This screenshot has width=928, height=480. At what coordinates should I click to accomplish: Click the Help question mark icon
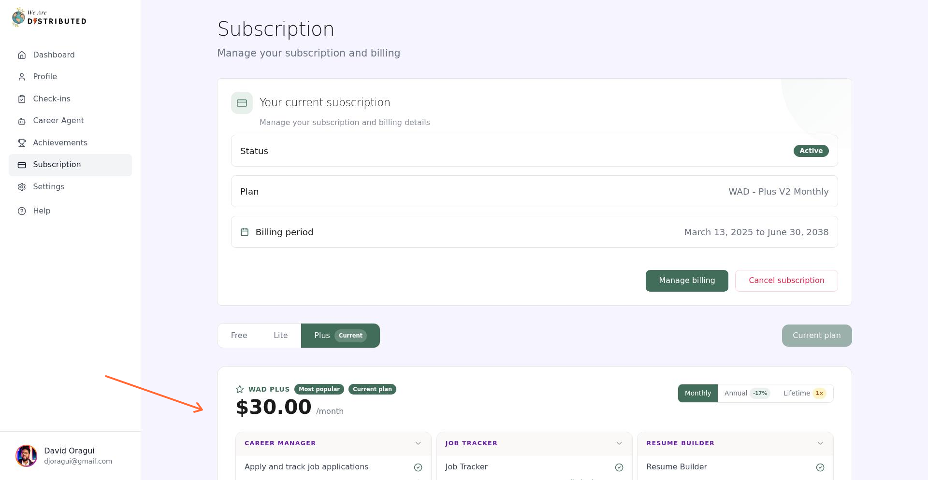(22, 211)
